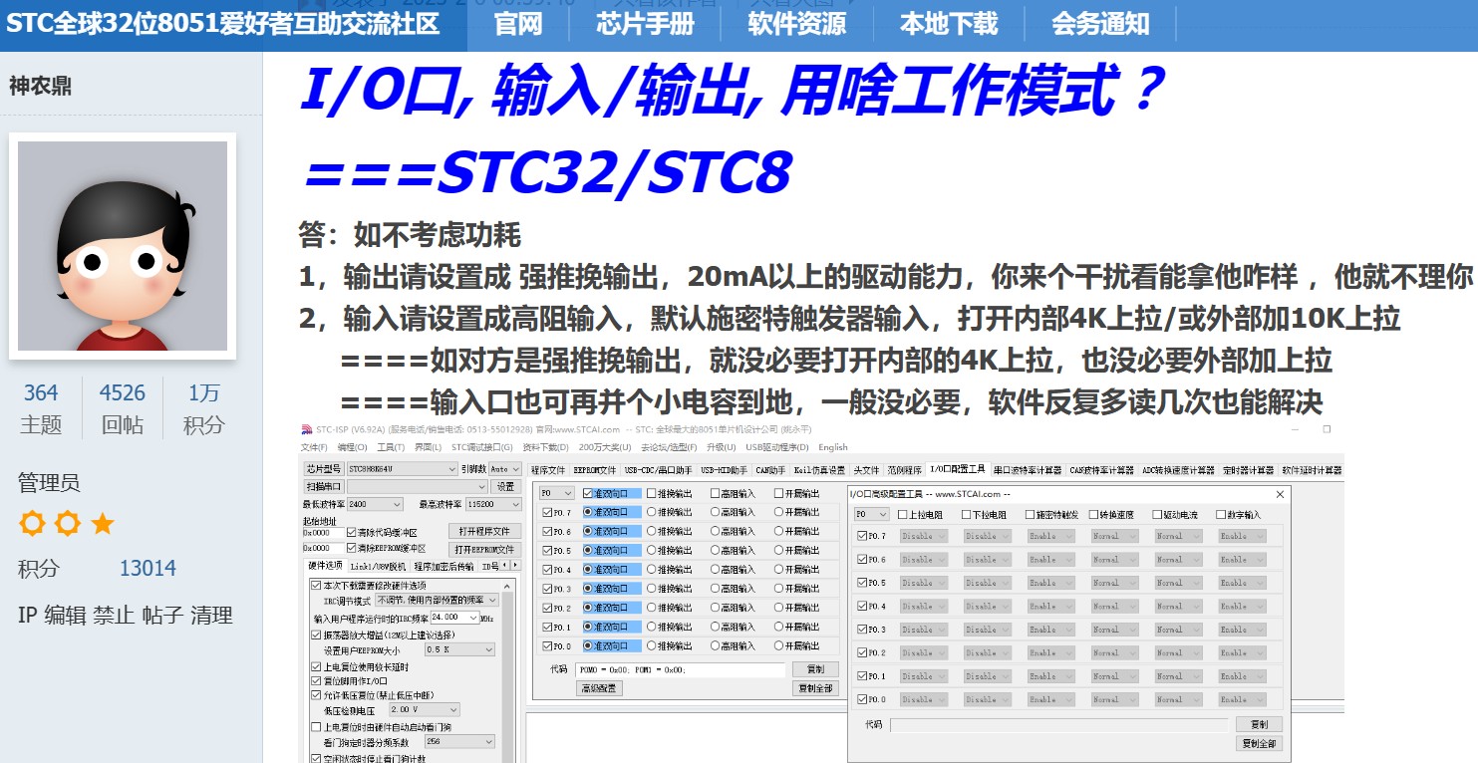Image resolution: width=1478 pixels, height=763 pixels.
Task: Open the 文件(F) menu in STC-ISP
Action: (x=315, y=447)
